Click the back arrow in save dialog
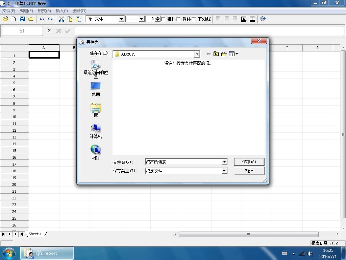346x260 pixels. tap(208, 54)
